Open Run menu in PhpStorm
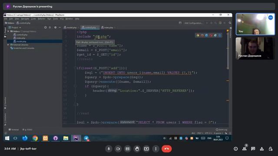 coord(49,19)
